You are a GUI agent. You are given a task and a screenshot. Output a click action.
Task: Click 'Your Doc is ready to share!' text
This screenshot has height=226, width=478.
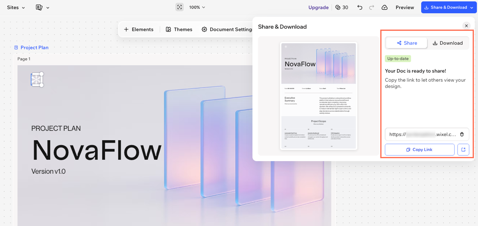click(416, 71)
